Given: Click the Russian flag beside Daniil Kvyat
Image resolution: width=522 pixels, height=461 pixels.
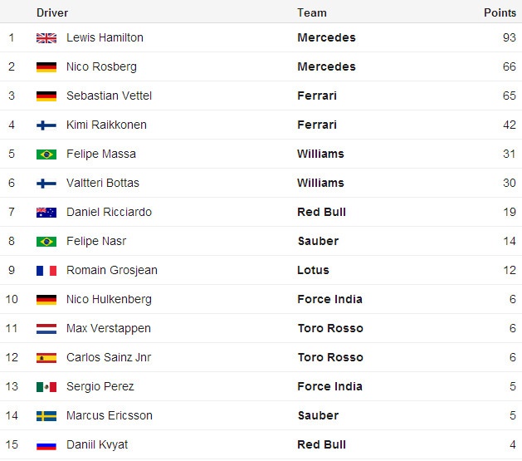Looking at the screenshot, I should click(x=46, y=444).
